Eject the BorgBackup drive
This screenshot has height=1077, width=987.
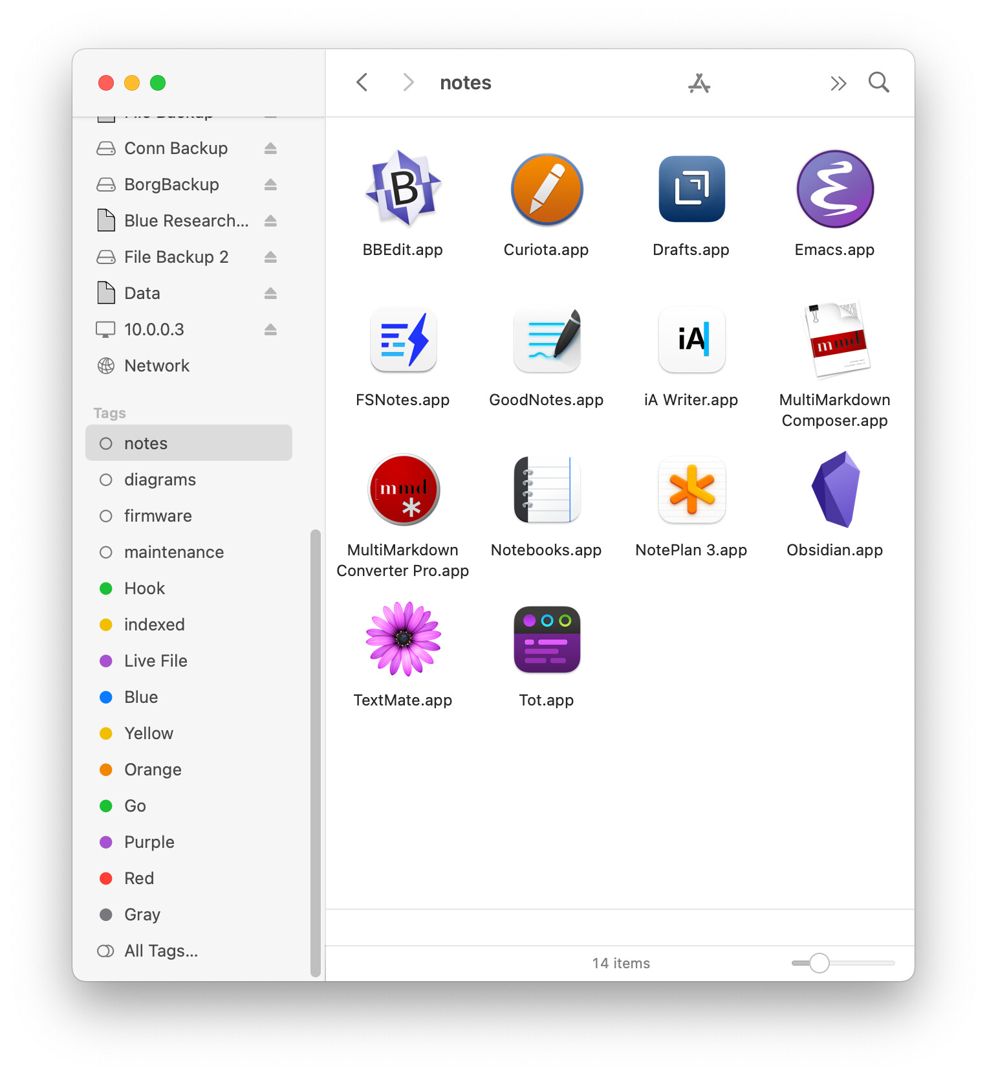point(270,184)
